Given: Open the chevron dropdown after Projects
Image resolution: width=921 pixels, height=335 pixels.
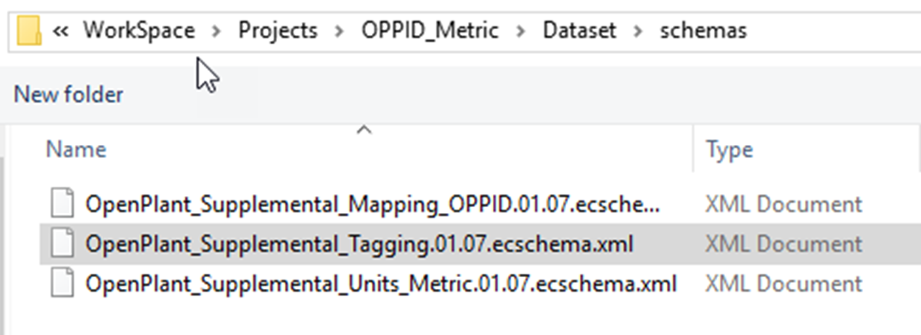Looking at the screenshot, I should pos(339,31).
